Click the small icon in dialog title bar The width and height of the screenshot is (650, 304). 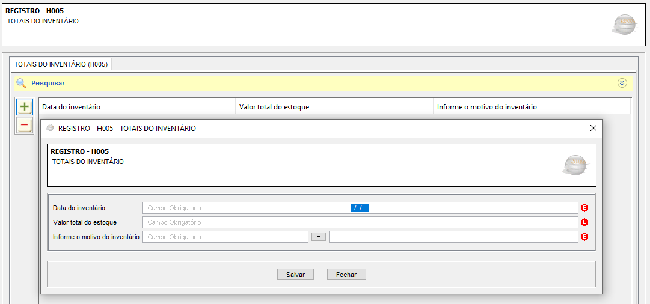click(x=50, y=128)
